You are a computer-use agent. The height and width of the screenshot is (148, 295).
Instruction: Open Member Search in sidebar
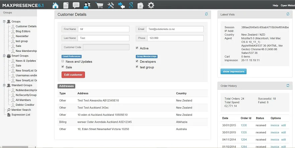pyautogui.click(x=21, y=110)
